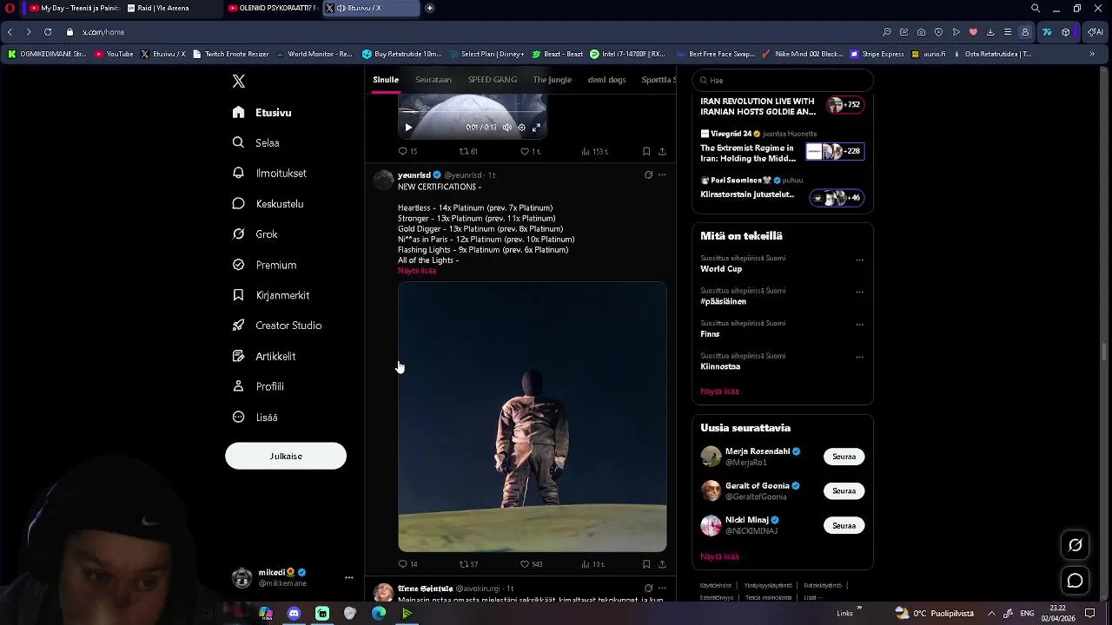Open new browser tab

429,8
